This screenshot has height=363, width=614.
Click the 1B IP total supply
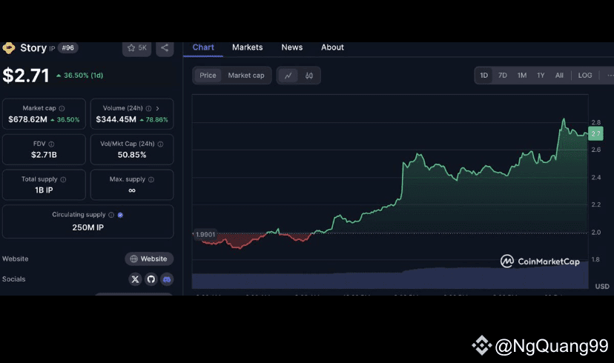click(x=44, y=190)
